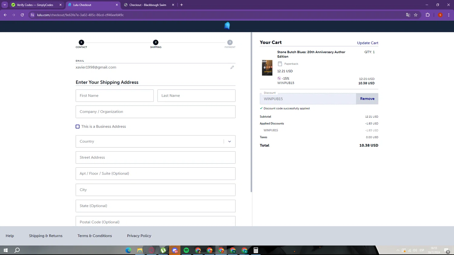Click the Apt / Floor / Suite field

click(x=156, y=174)
